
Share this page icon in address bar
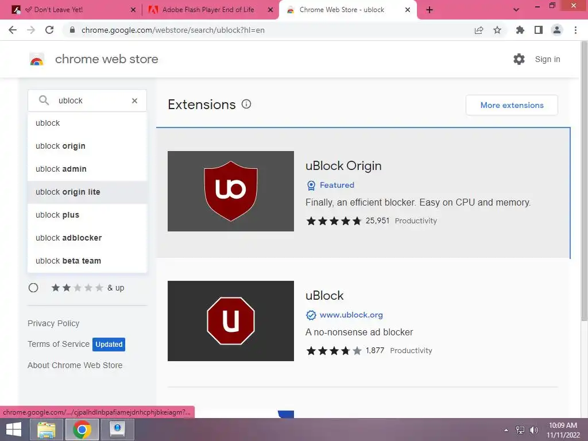pyautogui.click(x=479, y=30)
